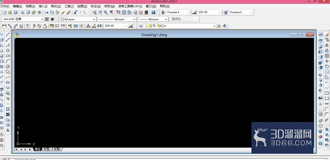Switch to the 布局1 layout tab
The height and width of the screenshot is (160, 330).
click(47, 149)
